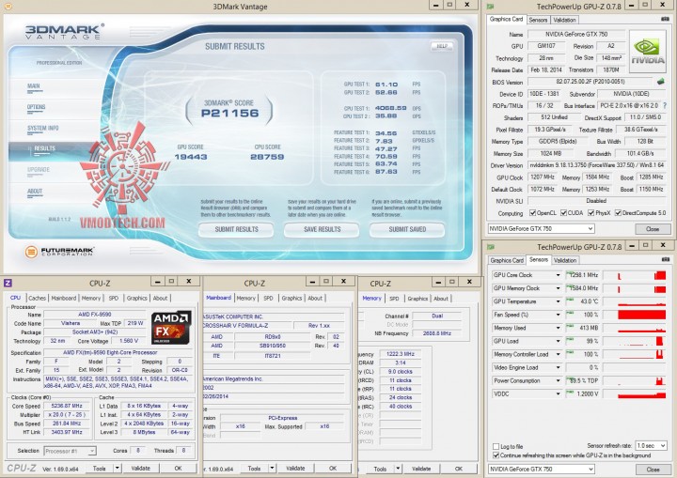Click the CPU score value 28759

[x=267, y=157]
